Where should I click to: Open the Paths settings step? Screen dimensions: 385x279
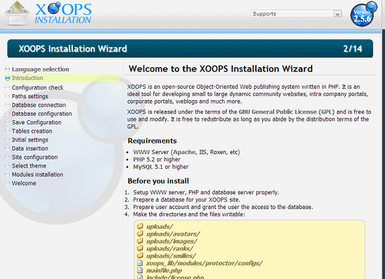[x=30, y=96]
